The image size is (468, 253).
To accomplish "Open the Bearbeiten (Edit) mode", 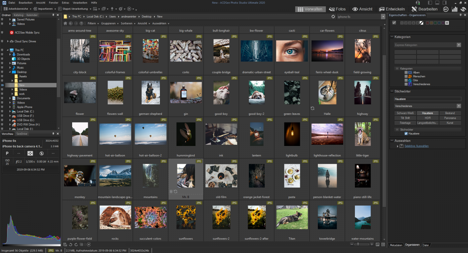I will (x=424, y=9).
